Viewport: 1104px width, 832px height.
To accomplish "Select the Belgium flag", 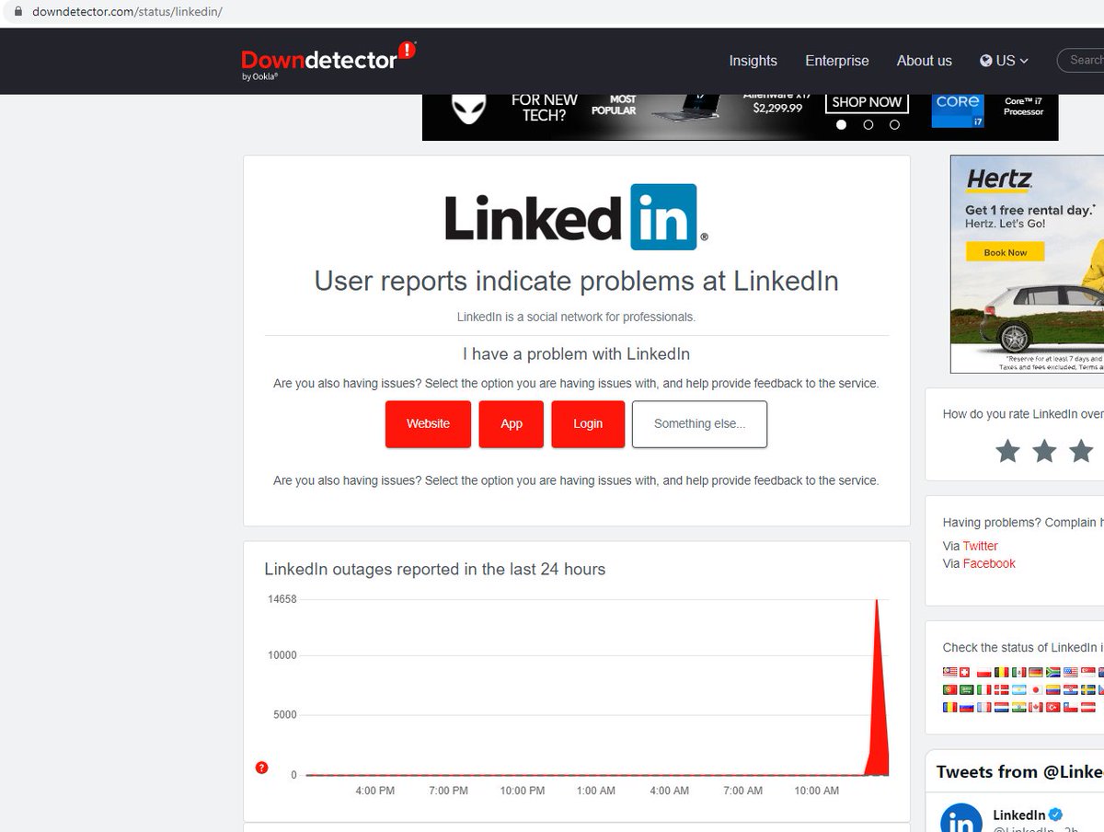I will click(x=1002, y=672).
